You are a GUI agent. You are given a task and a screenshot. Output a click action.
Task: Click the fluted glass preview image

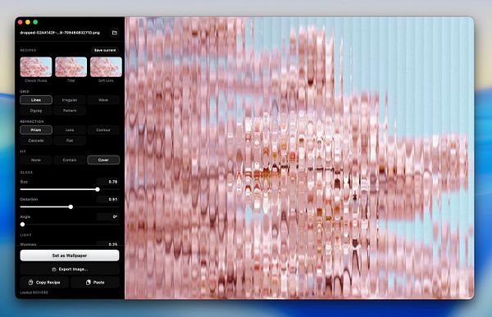(299, 158)
